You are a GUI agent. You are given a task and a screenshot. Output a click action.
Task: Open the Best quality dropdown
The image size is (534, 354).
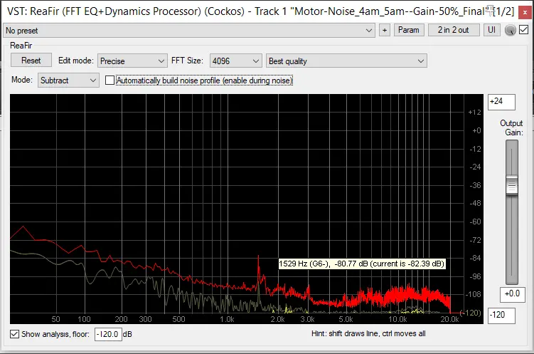click(346, 61)
